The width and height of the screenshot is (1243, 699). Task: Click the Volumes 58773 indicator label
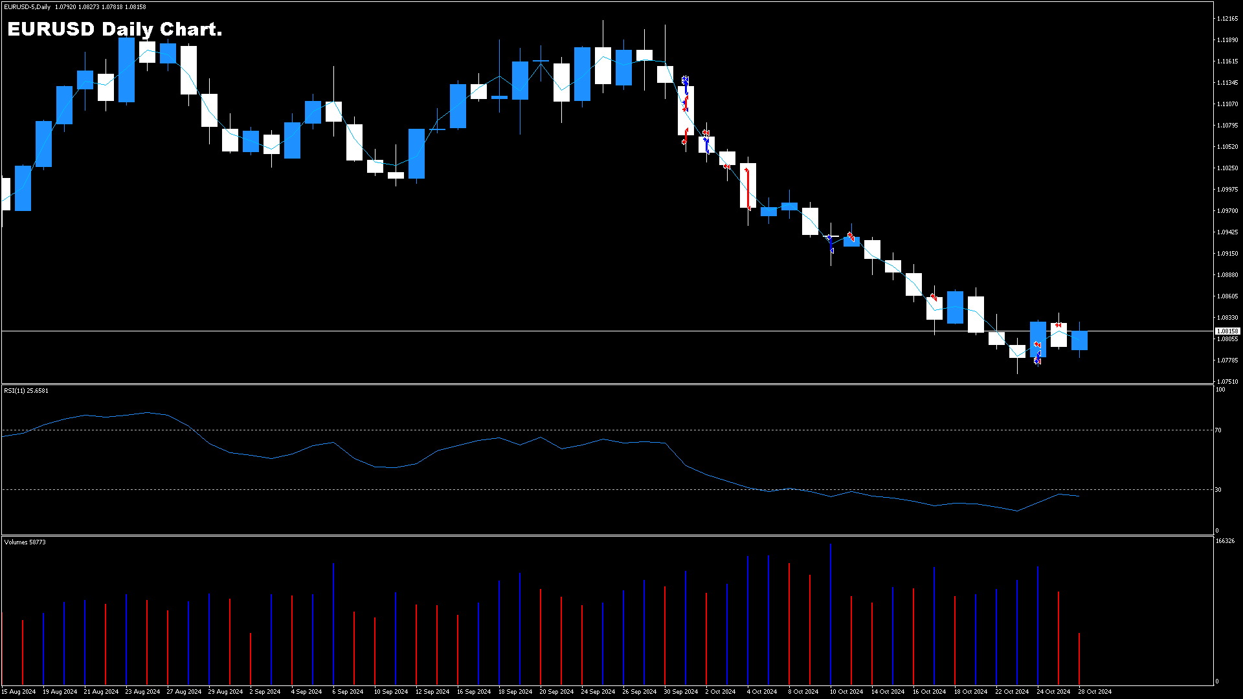pos(25,542)
